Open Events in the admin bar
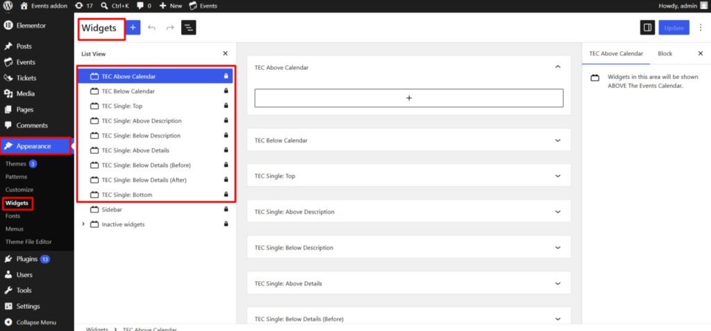711x331 pixels. point(203,6)
